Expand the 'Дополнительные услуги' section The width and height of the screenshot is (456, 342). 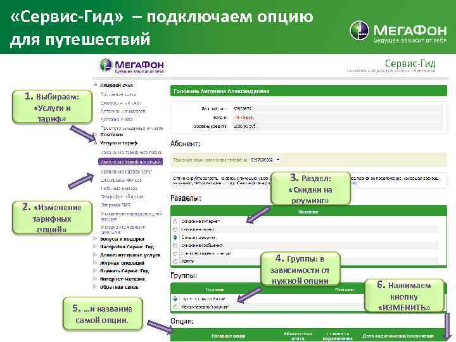[x=95, y=255]
